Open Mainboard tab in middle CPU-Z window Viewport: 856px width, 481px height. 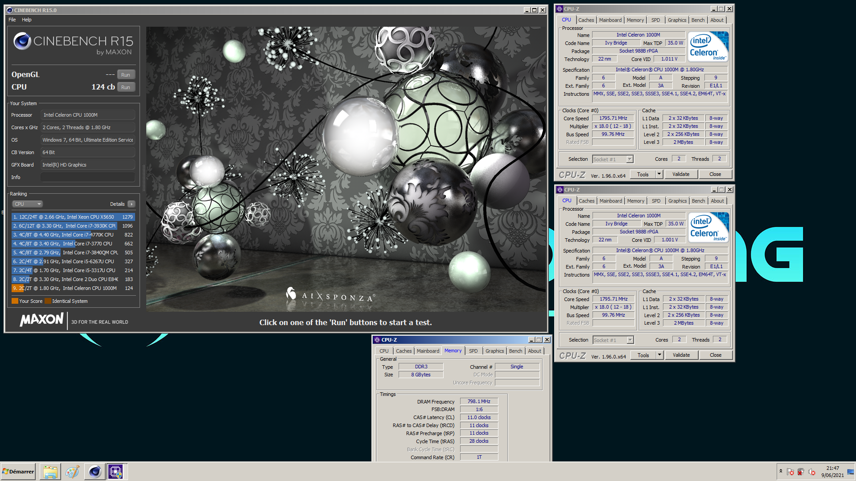coord(610,201)
